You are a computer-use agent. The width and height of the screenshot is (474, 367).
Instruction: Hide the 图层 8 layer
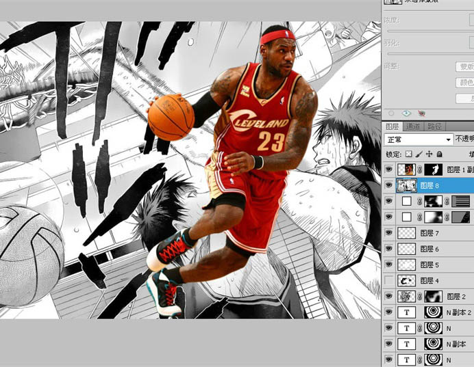(x=389, y=185)
